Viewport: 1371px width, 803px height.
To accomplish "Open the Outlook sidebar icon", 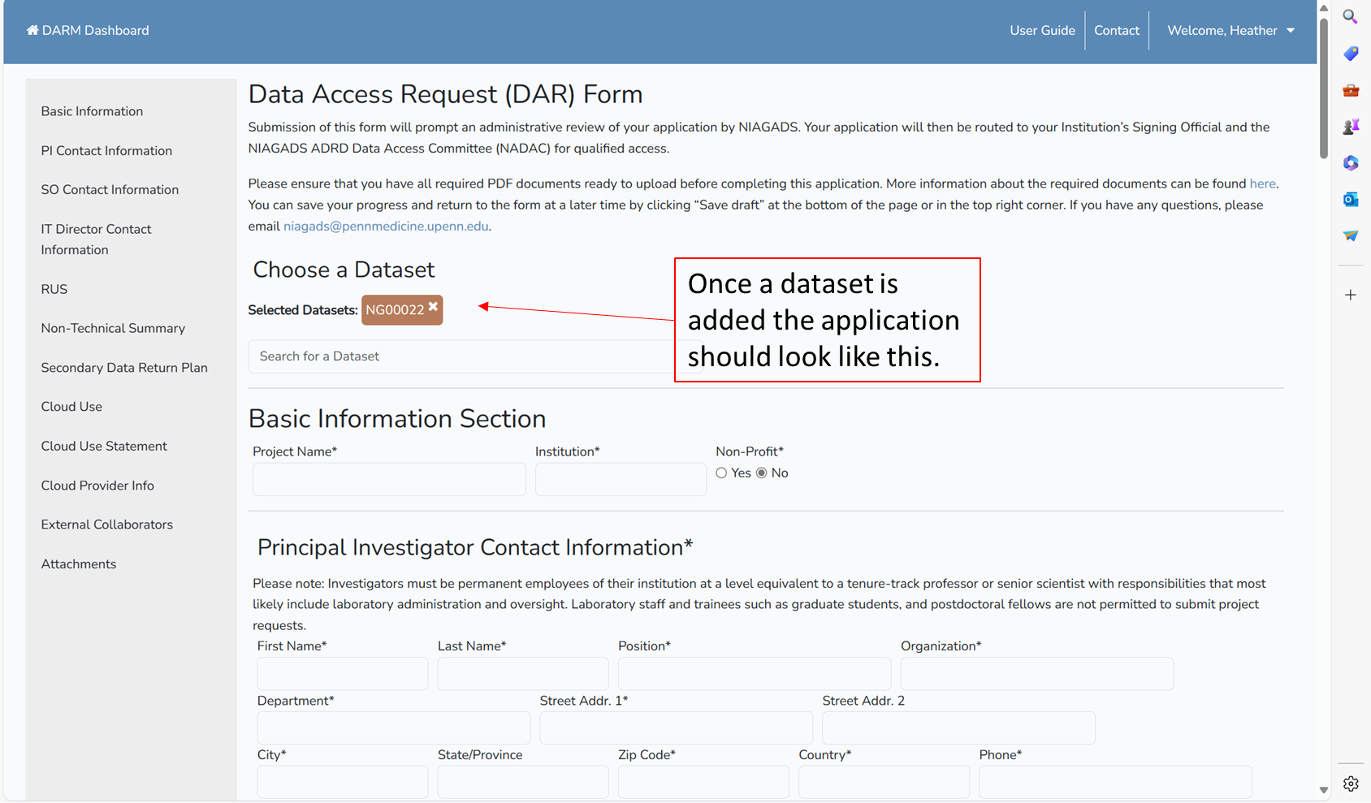I will coord(1350,200).
